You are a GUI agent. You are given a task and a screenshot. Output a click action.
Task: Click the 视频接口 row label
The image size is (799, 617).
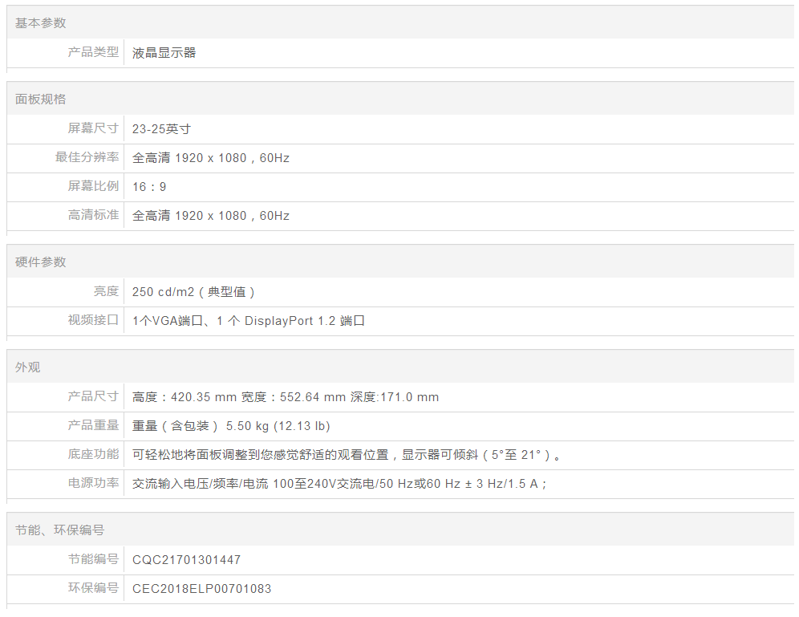click(93, 320)
